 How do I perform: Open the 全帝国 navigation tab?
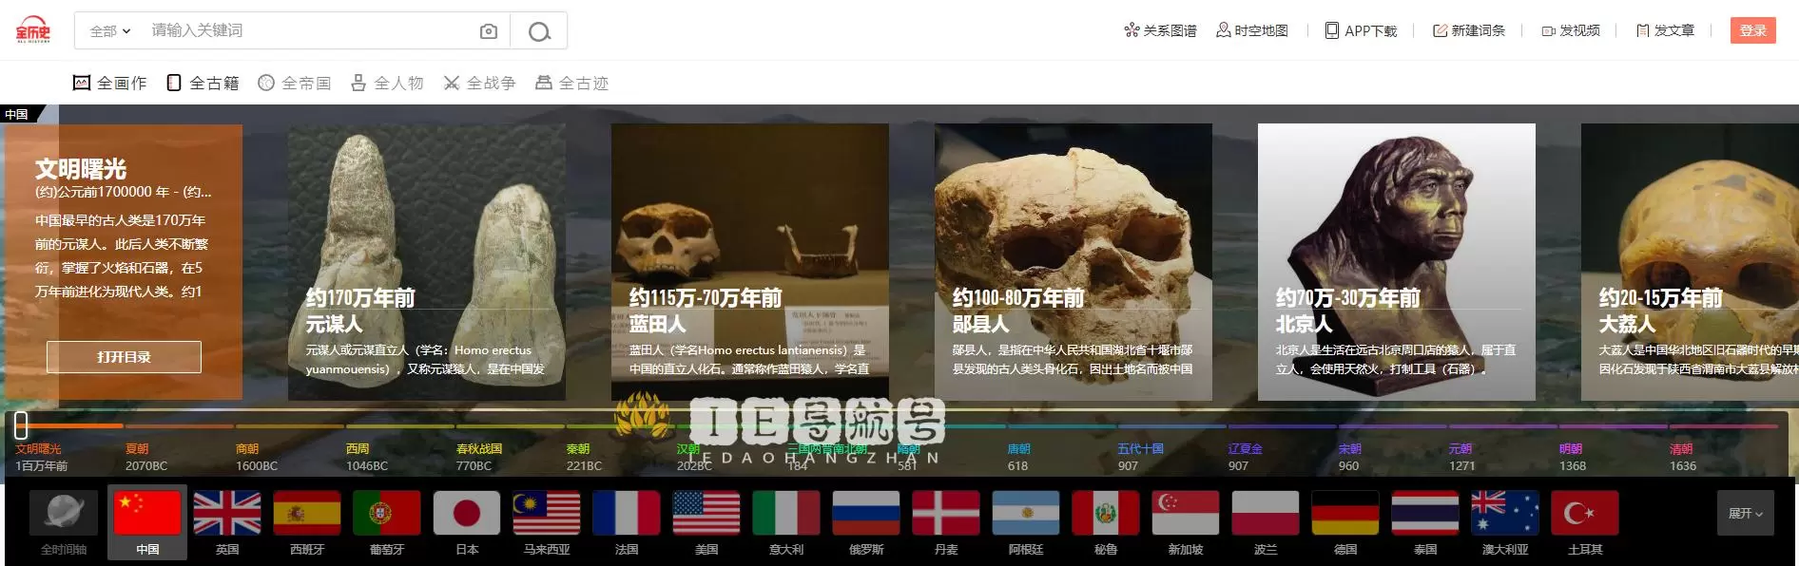tap(295, 83)
